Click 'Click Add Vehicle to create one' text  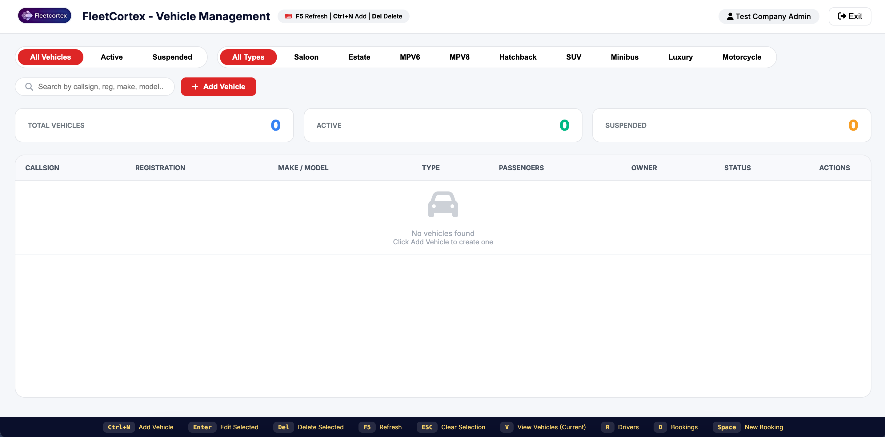(x=443, y=242)
